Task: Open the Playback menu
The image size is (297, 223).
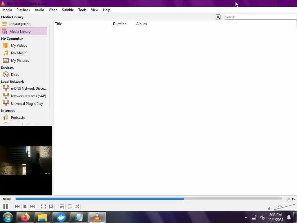Action: pos(23,10)
